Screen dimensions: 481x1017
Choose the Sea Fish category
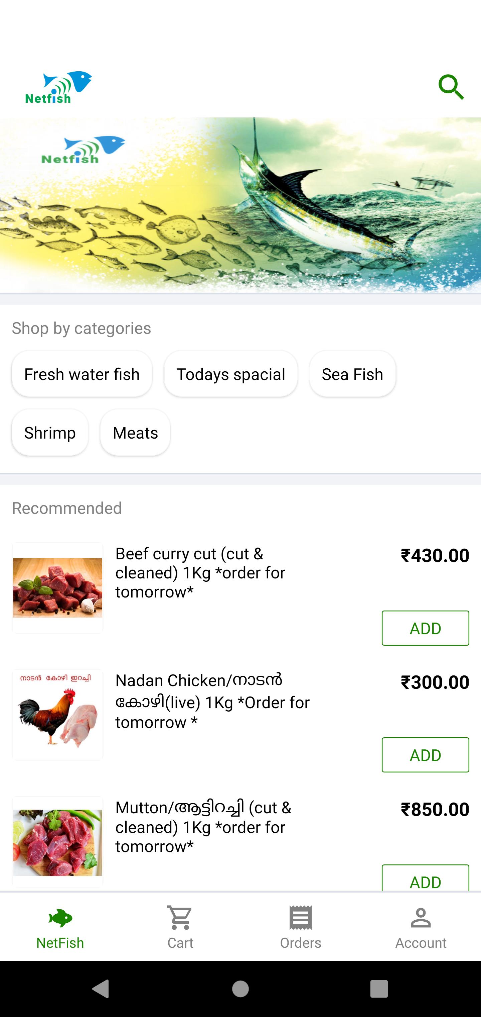click(x=352, y=374)
